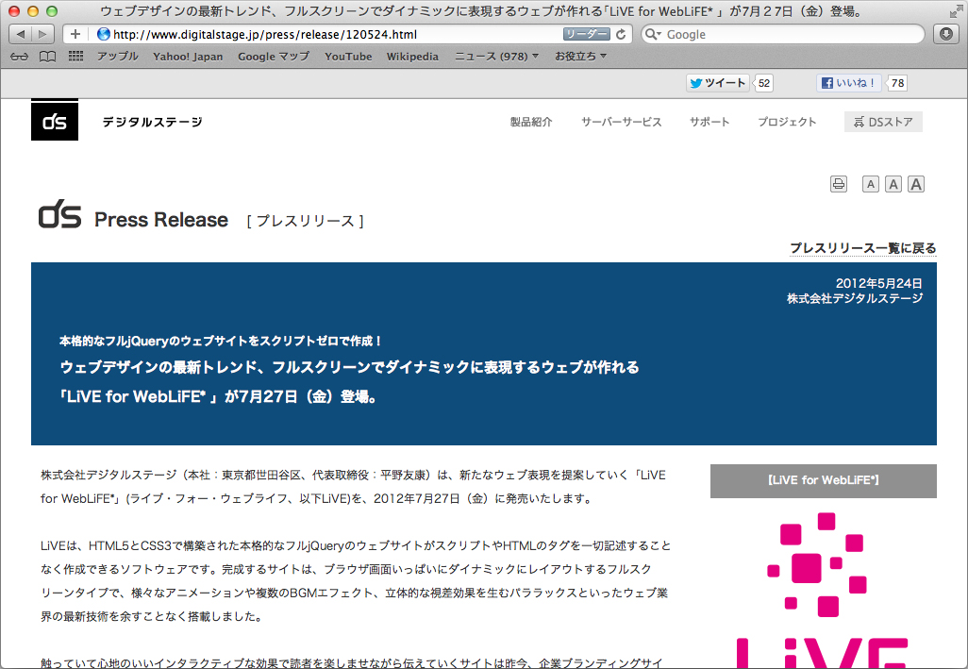Enter full screen with the window arrows icon
968x669 pixels.
coord(956,11)
